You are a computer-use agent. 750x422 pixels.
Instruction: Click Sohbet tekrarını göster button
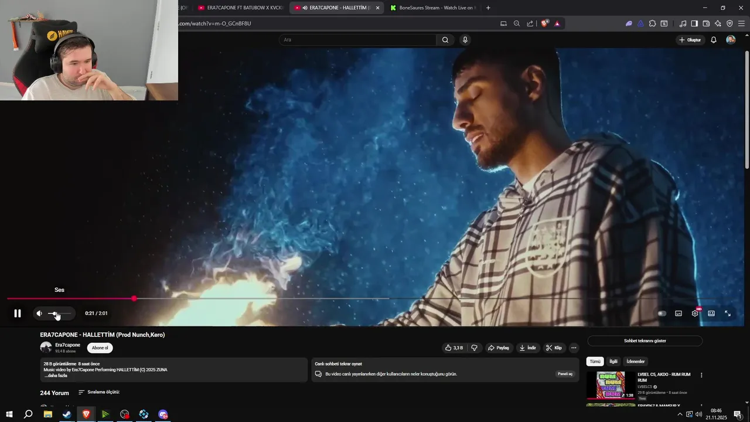[x=645, y=341]
